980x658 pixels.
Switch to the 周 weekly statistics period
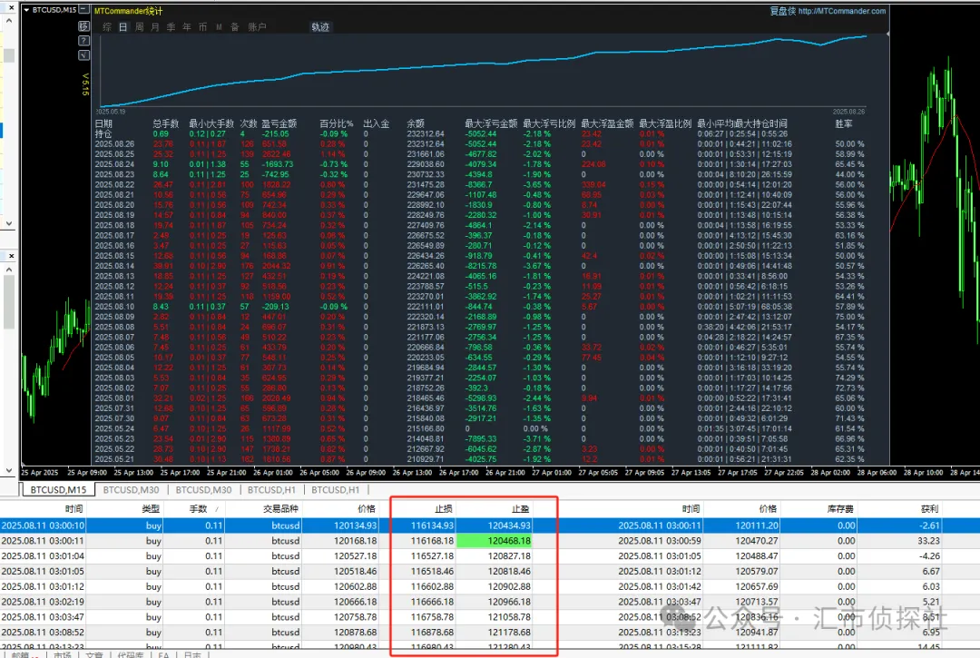[139, 27]
